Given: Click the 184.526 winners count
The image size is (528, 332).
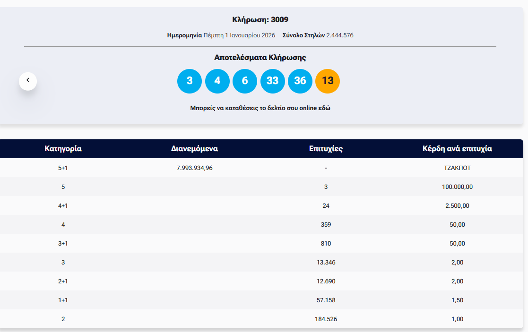Looking at the screenshot, I should pos(326,319).
